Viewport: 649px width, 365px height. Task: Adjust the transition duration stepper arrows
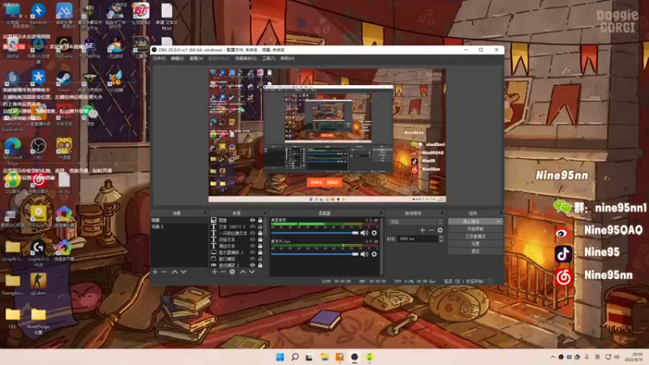click(441, 238)
